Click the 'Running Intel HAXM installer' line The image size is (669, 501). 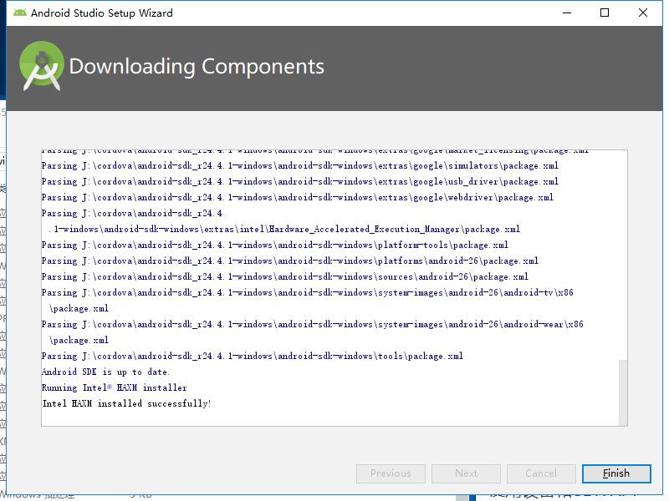tap(114, 387)
